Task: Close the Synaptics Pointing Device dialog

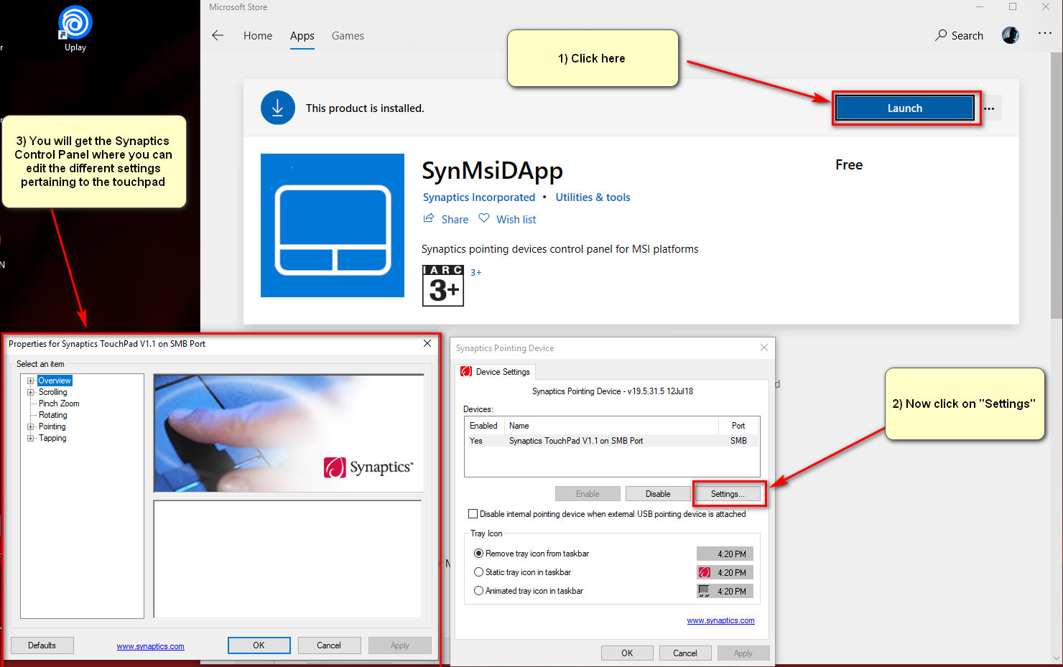Action: pyautogui.click(x=764, y=348)
